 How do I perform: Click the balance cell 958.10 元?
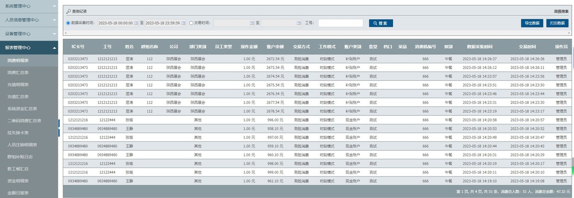[x=276, y=128]
